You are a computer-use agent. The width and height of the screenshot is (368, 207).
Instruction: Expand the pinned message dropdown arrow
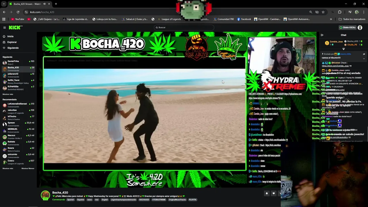pos(364,58)
